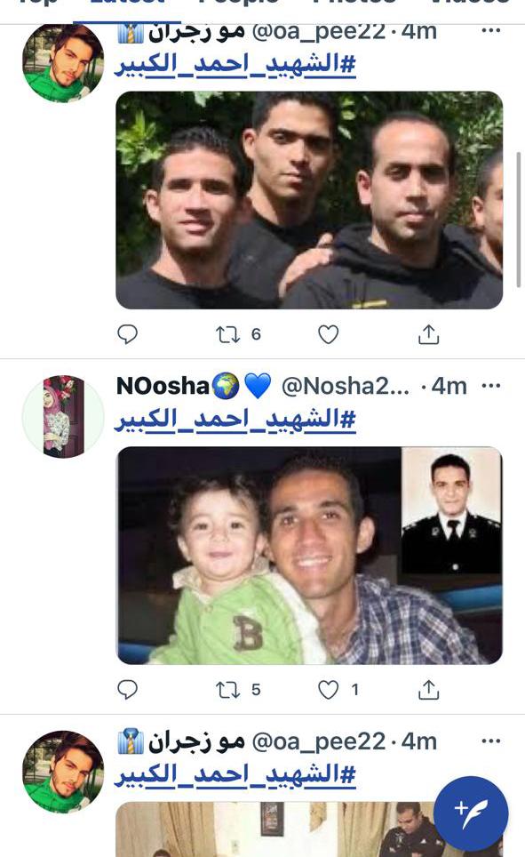This screenshot has width=525, height=857.
Task: Reply to the first tweet by @oa_pee22
Action: 128,334
